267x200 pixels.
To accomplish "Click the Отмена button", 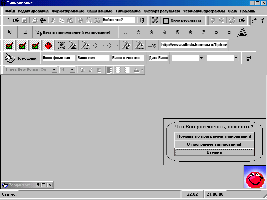I will point(214,152).
